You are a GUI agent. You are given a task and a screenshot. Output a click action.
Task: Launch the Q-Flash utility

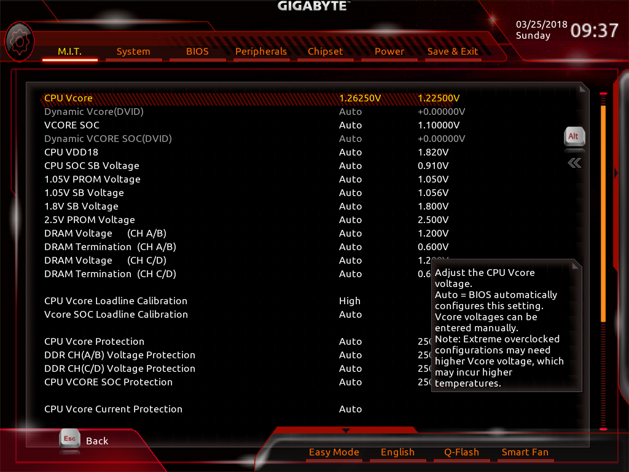click(461, 452)
